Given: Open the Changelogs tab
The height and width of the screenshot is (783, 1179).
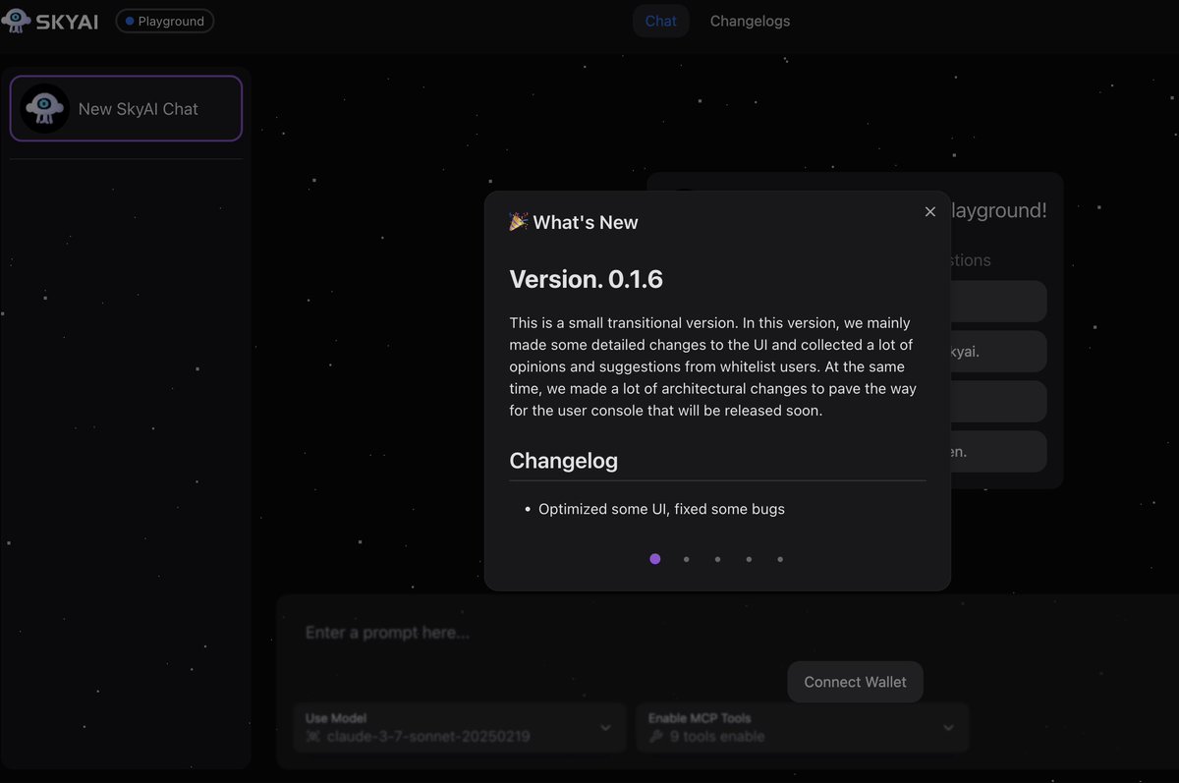Looking at the screenshot, I should [x=750, y=21].
